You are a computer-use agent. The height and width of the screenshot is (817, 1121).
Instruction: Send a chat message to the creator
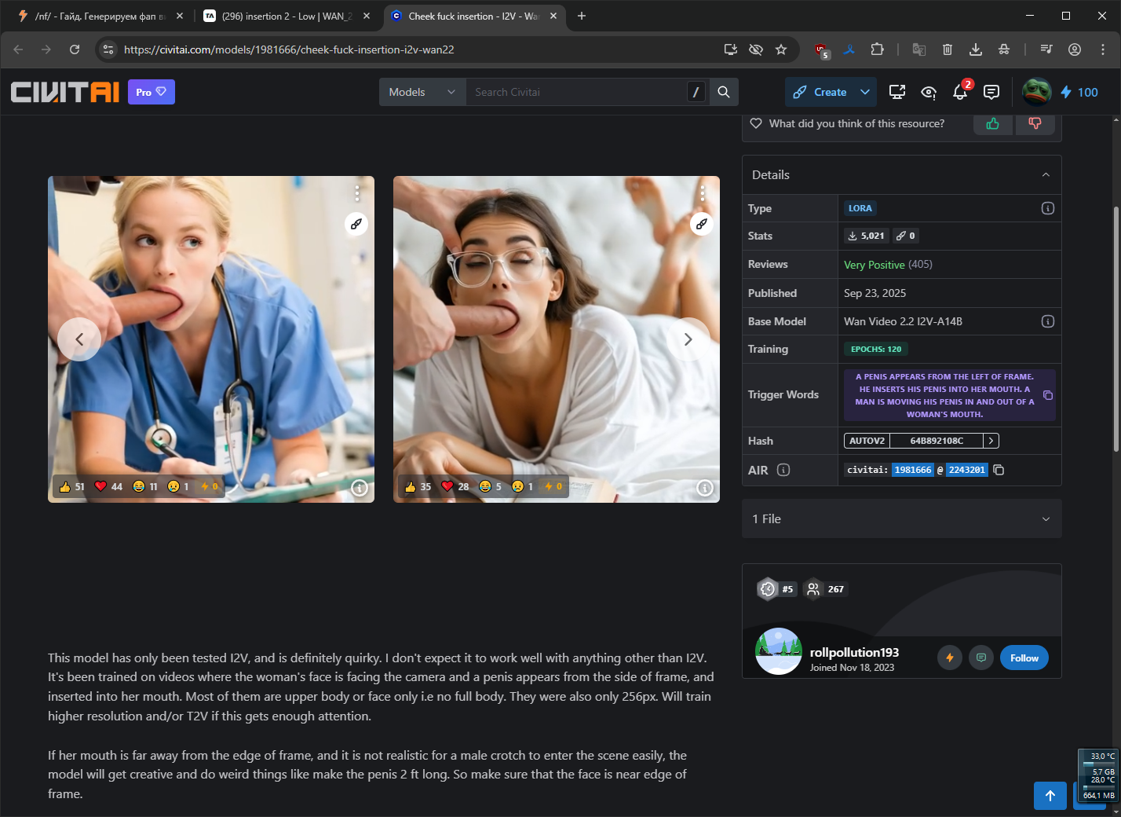coord(981,658)
